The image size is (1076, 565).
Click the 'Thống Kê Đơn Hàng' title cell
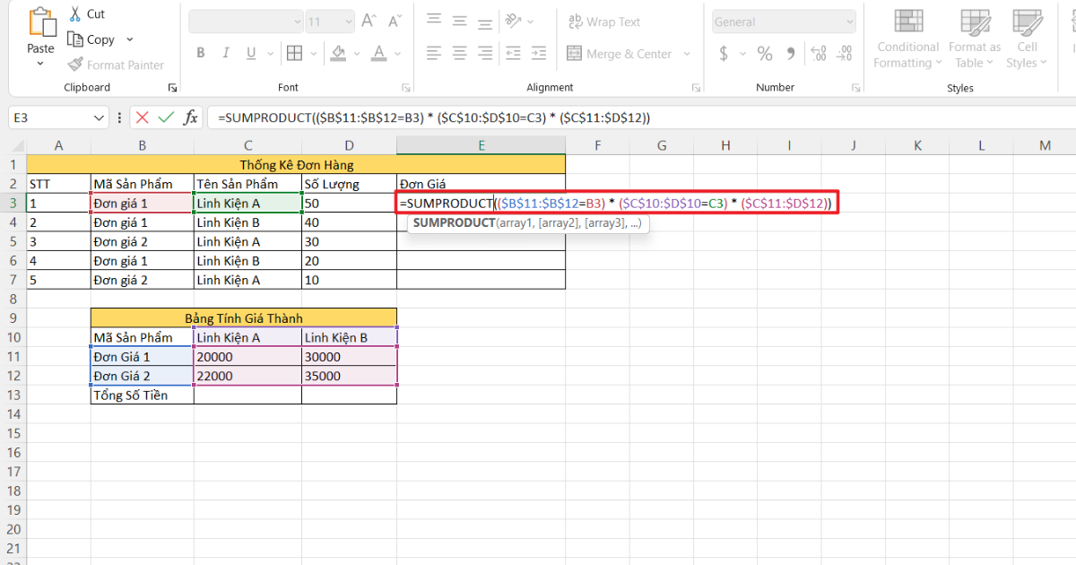coord(296,165)
